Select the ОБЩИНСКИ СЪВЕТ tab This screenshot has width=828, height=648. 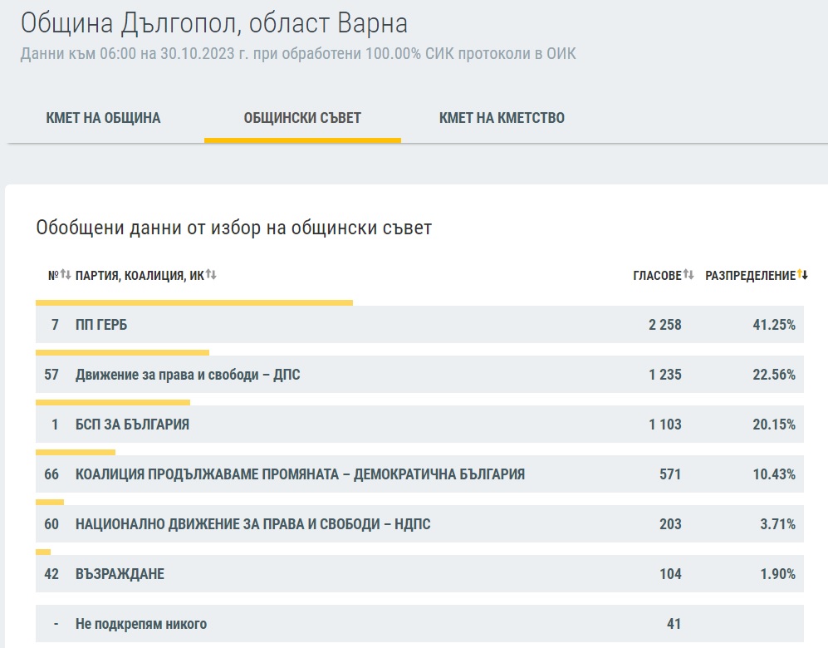tap(302, 118)
